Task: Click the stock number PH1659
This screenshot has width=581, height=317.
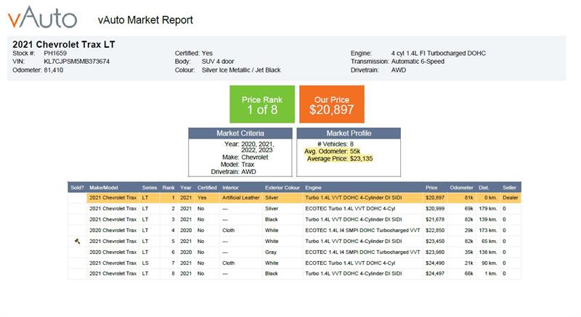Action: coord(55,53)
